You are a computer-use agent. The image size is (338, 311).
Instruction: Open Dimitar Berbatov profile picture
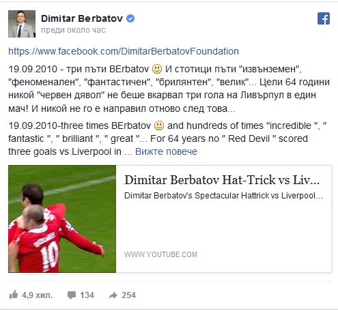[x=22, y=24]
